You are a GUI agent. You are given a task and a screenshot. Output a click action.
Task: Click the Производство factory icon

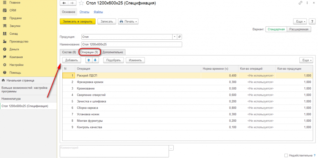coord(5,42)
